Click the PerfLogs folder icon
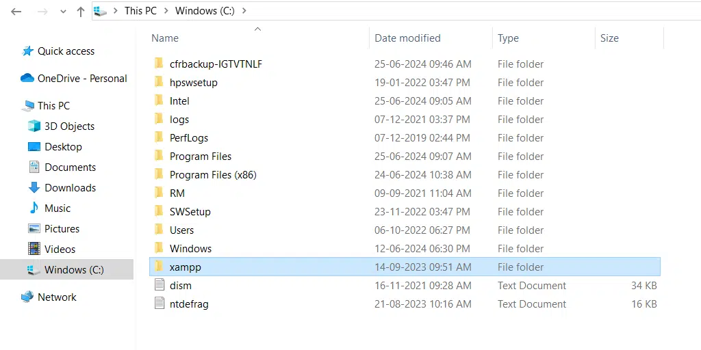The image size is (701, 350). (159, 137)
